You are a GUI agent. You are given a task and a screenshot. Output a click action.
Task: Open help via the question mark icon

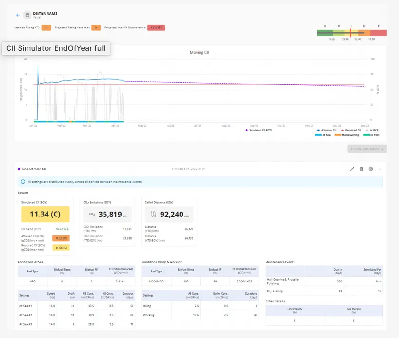371,169
